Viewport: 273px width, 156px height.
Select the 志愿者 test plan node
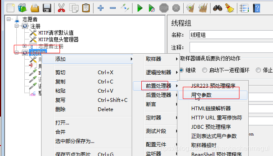coord(30,19)
